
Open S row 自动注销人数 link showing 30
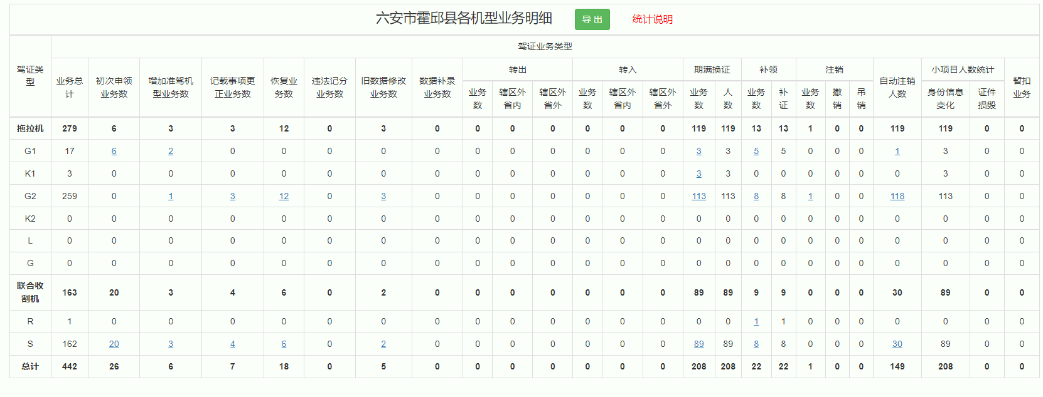[897, 344]
